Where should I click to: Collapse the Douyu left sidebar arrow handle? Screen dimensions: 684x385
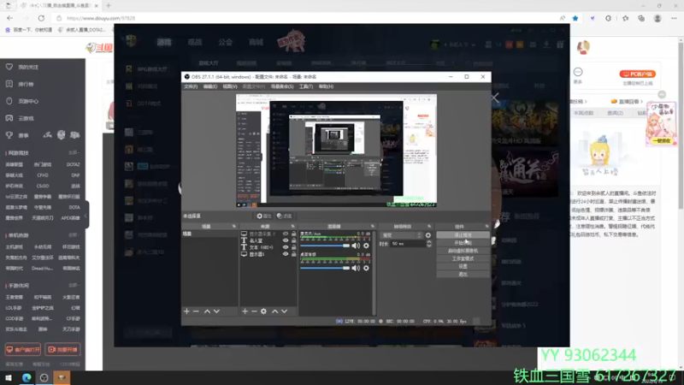click(86, 216)
